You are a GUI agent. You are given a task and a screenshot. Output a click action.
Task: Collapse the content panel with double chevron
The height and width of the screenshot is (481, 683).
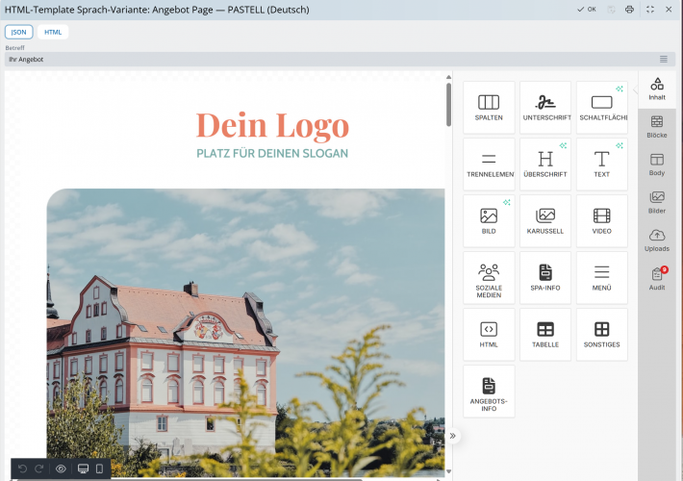[x=452, y=436]
